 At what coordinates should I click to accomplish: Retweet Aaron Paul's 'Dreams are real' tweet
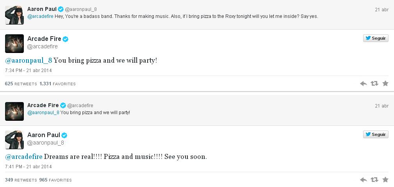[374, 180]
